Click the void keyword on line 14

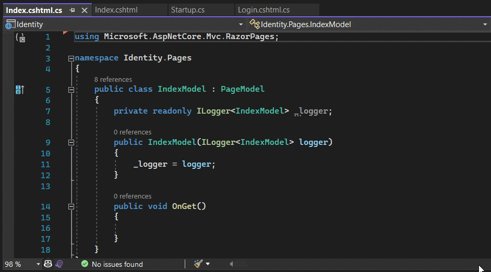tap(157, 206)
